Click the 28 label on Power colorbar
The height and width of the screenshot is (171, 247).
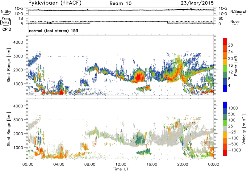230,45
